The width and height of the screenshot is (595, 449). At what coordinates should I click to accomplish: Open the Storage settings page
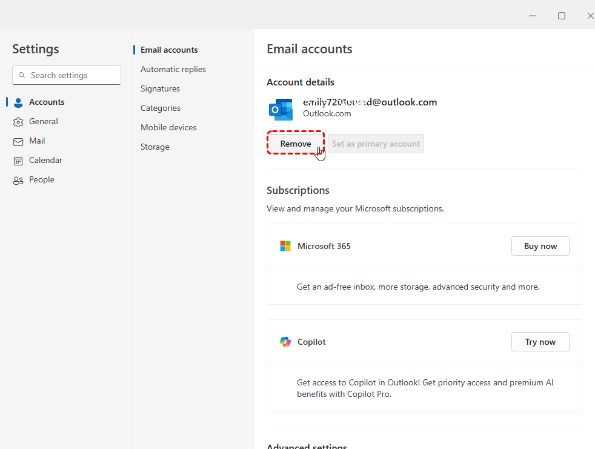tap(155, 147)
